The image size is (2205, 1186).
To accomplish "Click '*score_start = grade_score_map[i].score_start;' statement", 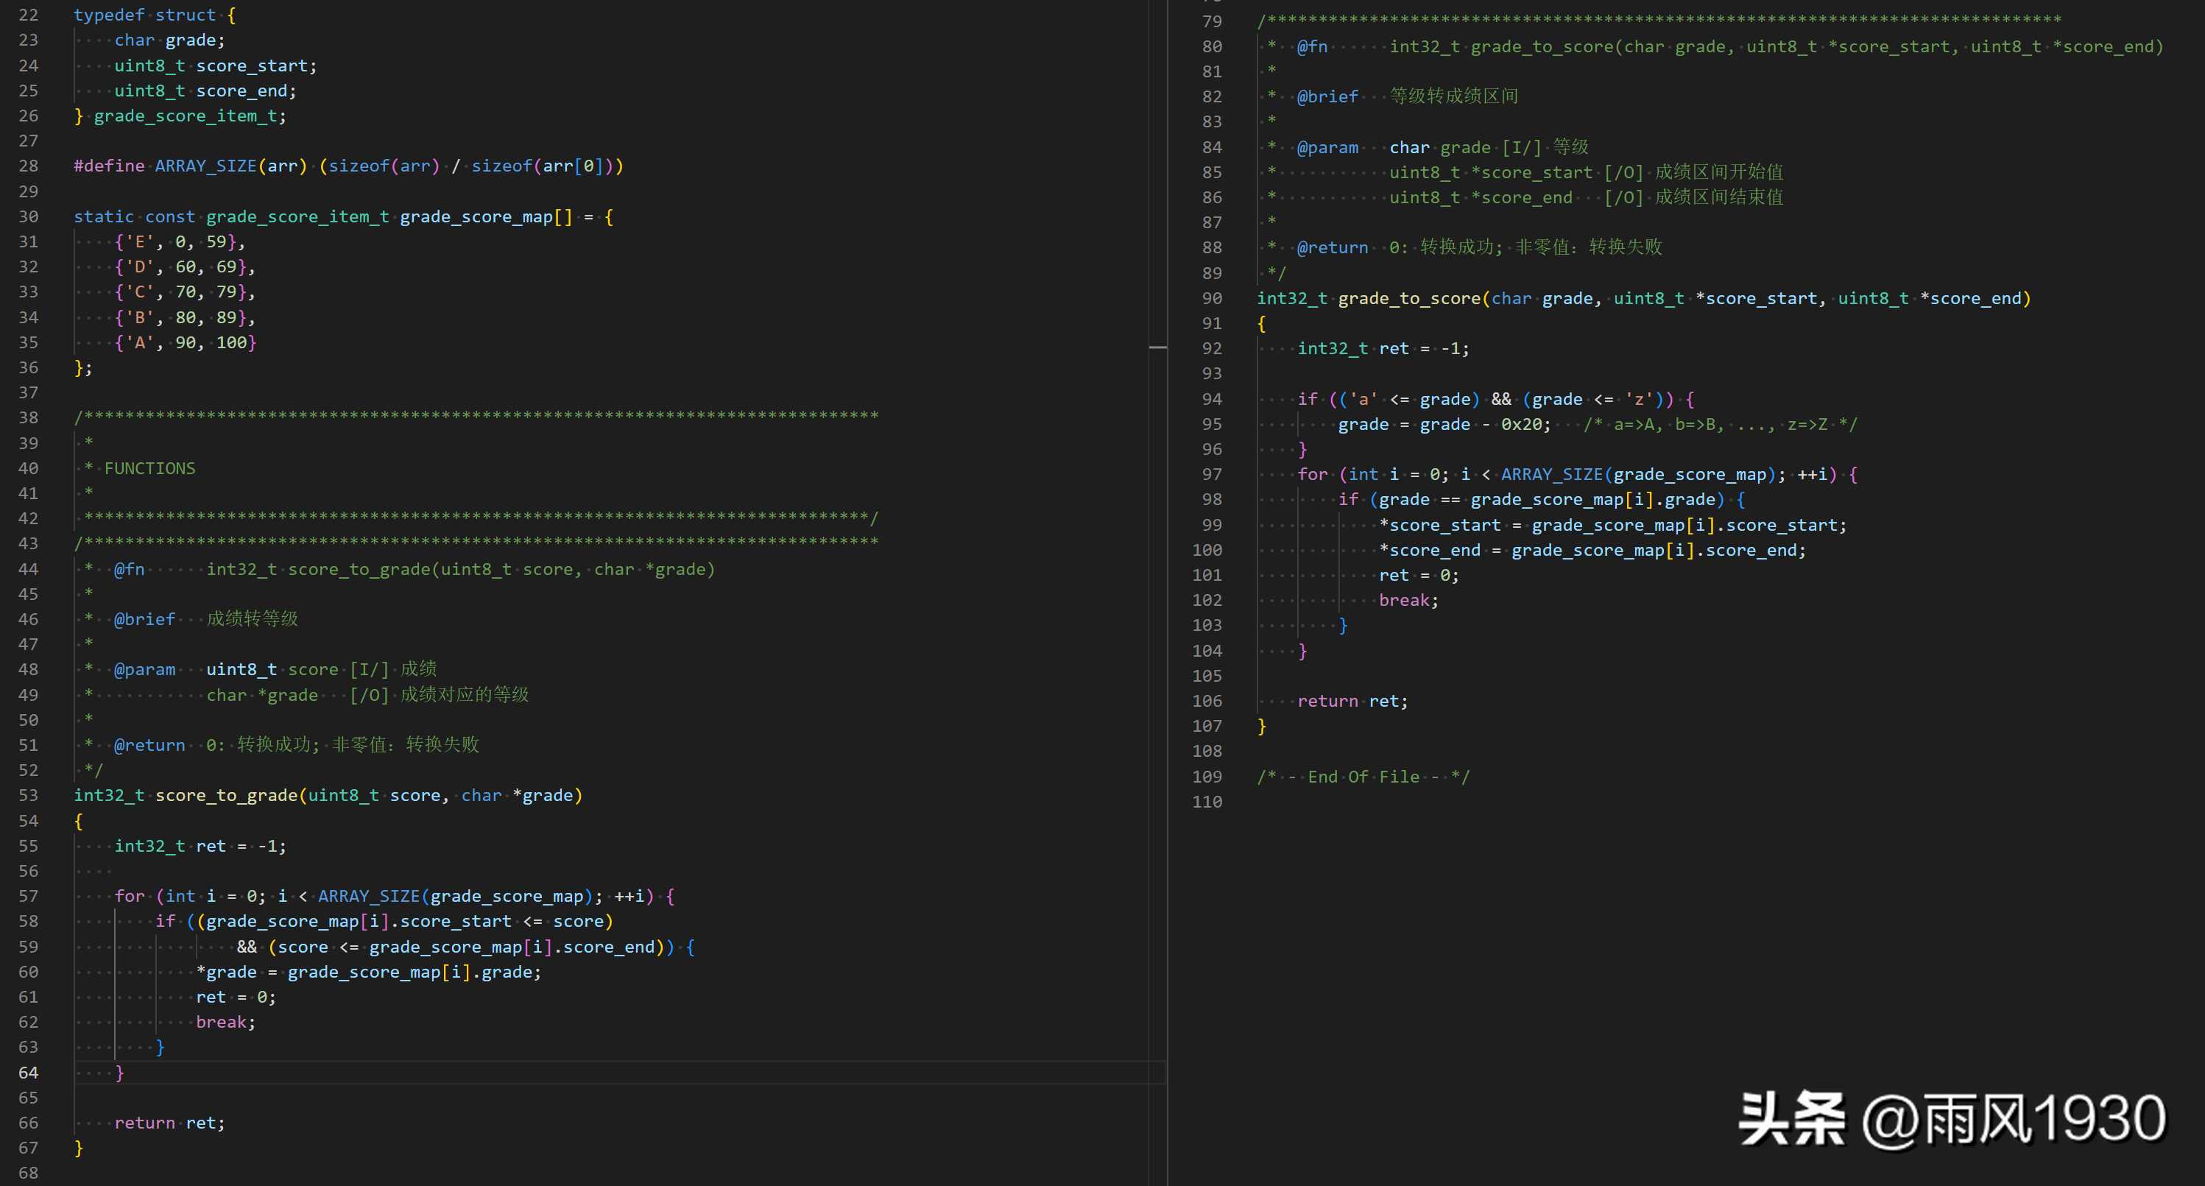I will (x=1612, y=526).
